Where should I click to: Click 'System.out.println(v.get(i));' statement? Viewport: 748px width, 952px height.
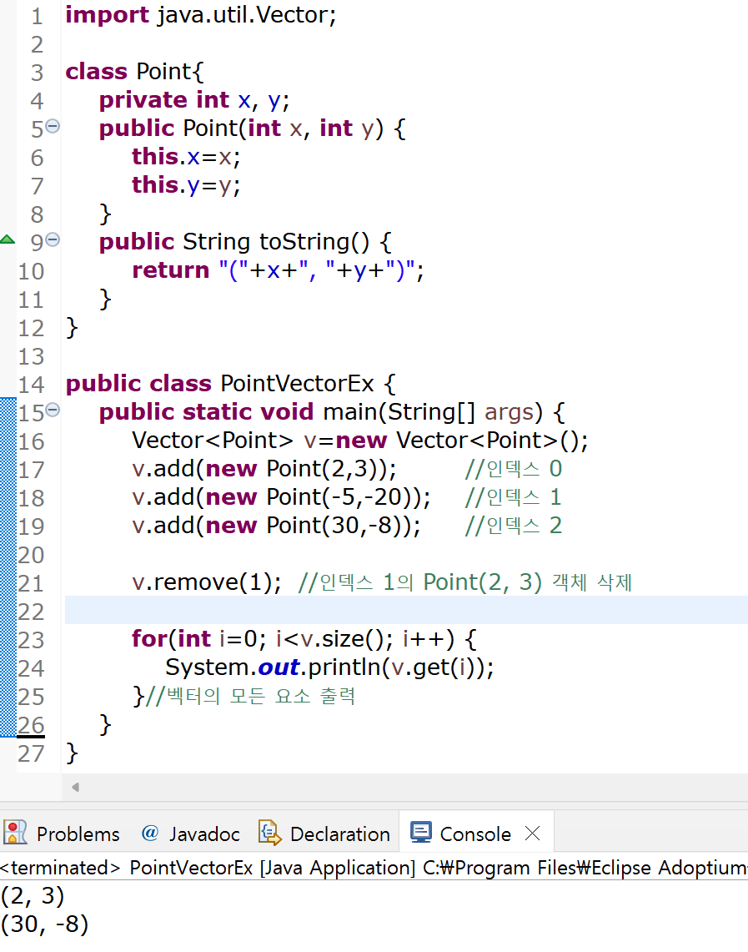pyautogui.click(x=330, y=667)
